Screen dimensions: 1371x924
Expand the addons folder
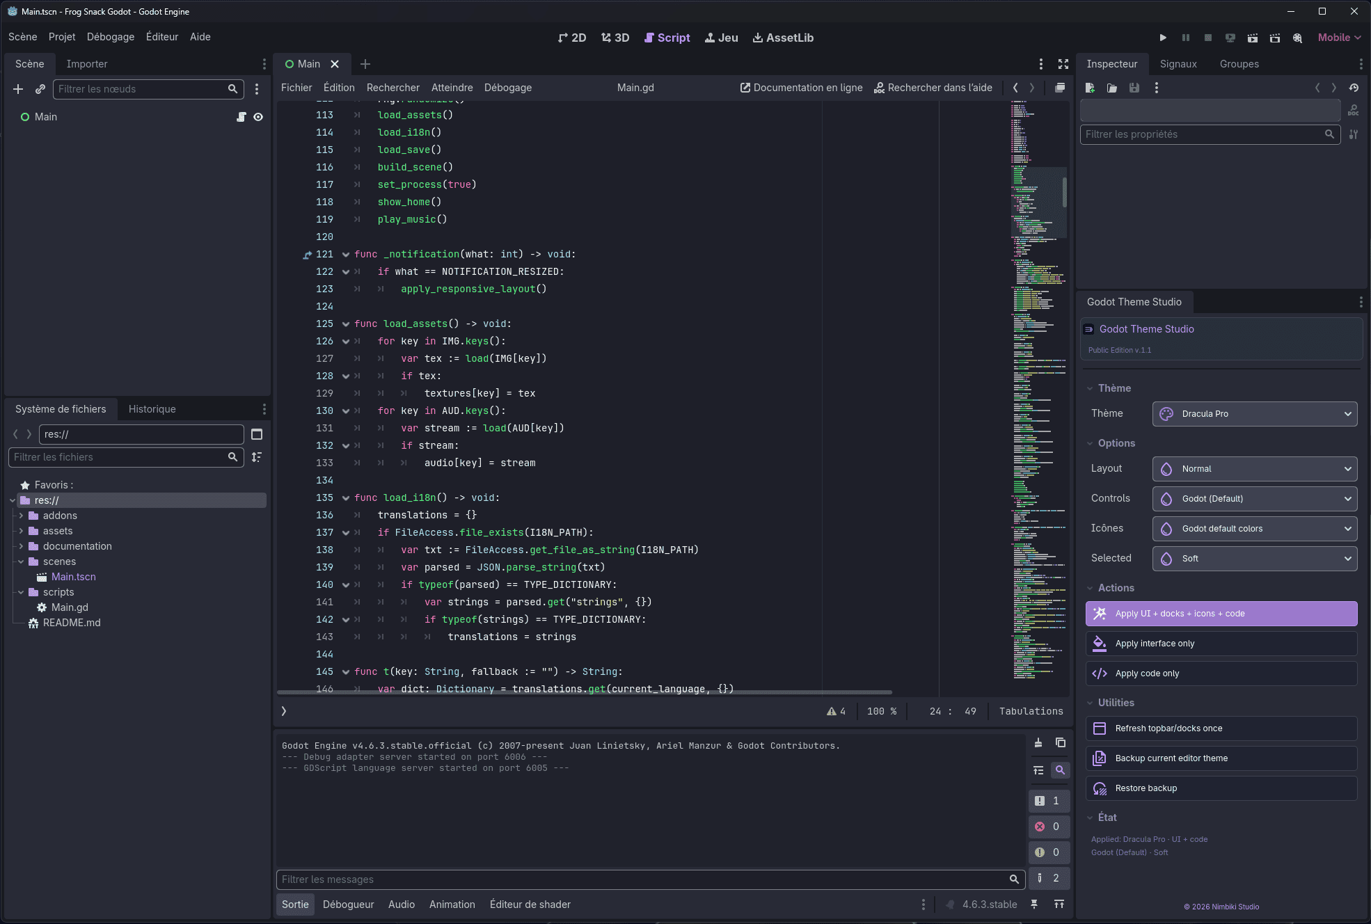21,516
